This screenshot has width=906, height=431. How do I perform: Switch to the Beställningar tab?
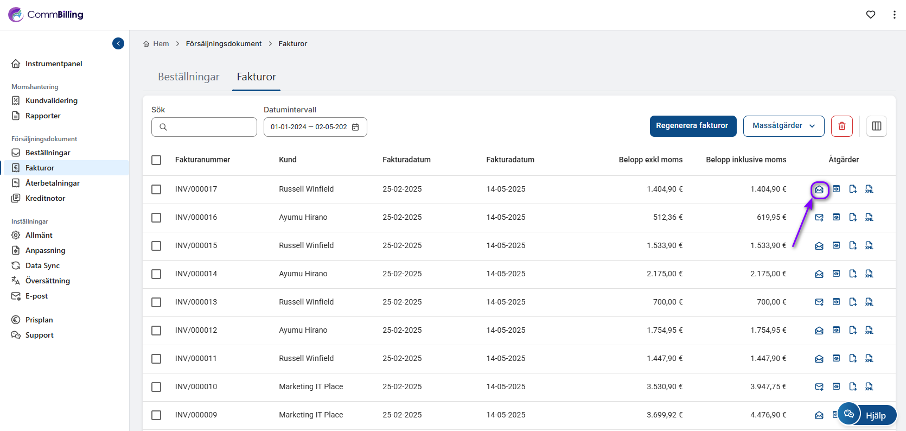188,77
